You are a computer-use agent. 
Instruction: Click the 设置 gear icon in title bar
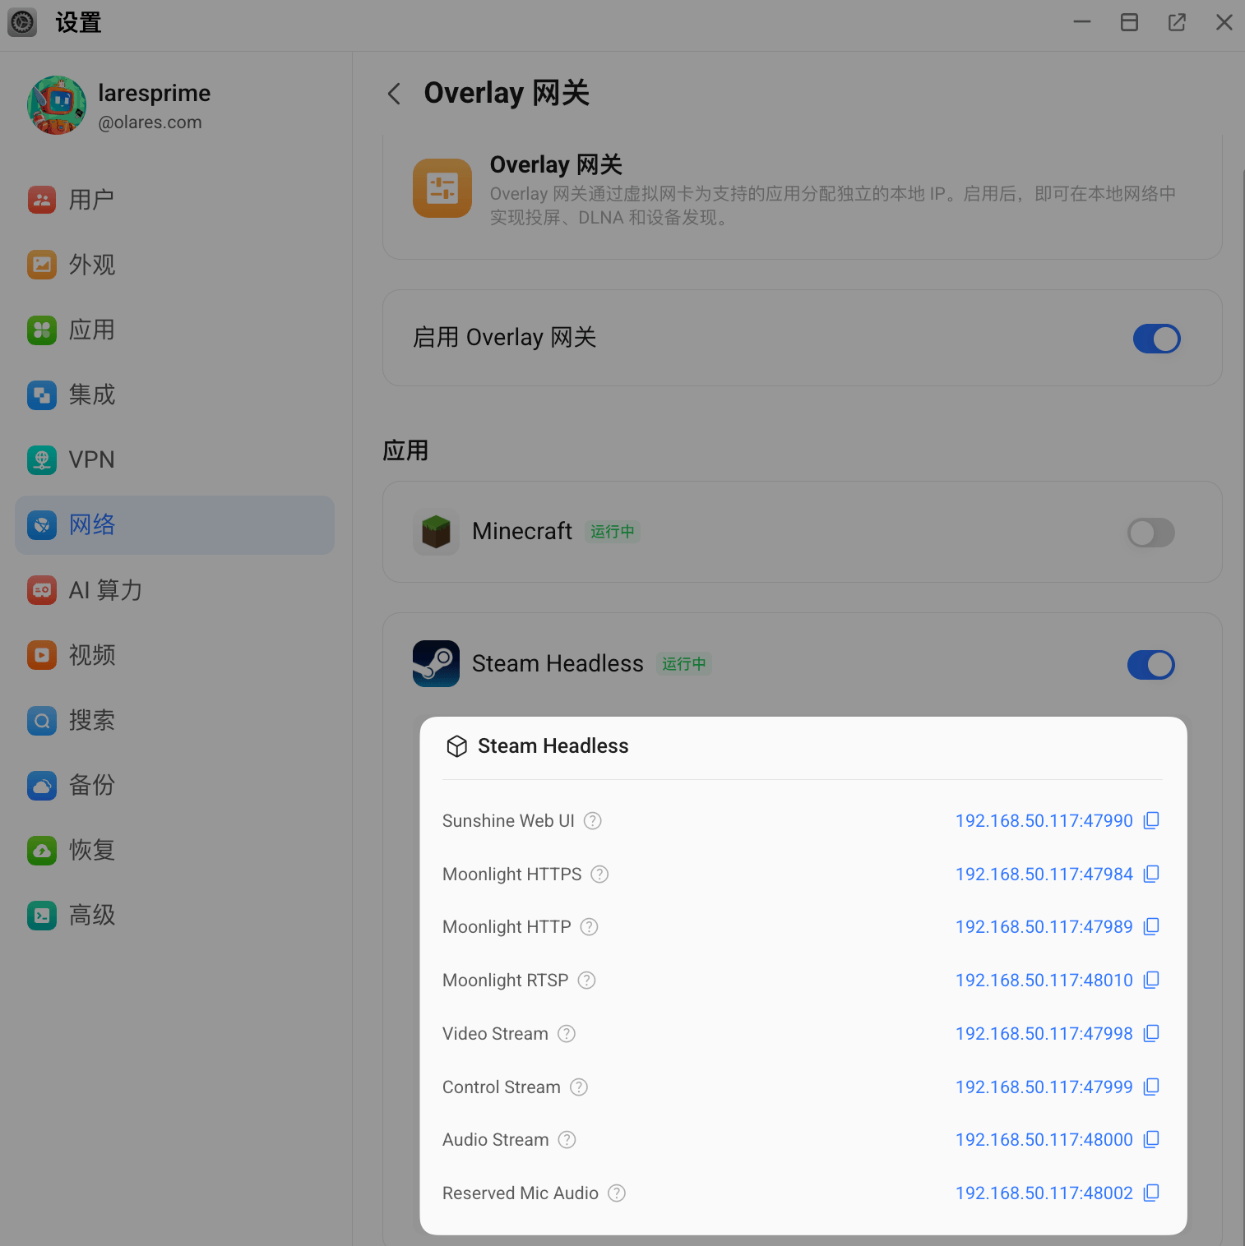(x=22, y=22)
